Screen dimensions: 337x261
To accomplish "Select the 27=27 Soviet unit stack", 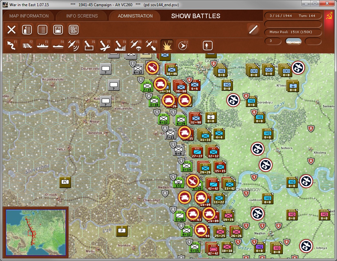I will 197,152.
